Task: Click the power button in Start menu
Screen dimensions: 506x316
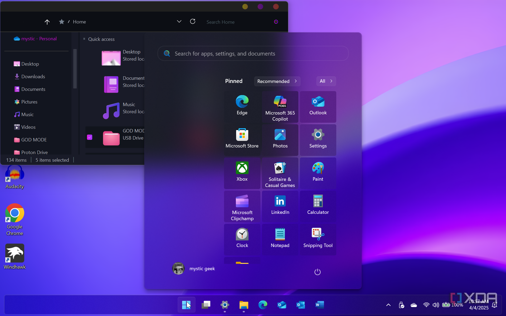Action: [318, 272]
